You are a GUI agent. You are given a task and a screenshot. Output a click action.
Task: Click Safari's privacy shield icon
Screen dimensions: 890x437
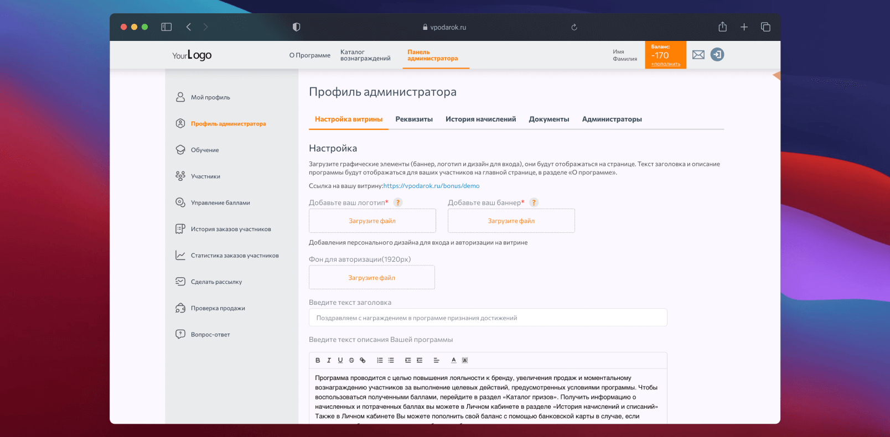tap(297, 27)
